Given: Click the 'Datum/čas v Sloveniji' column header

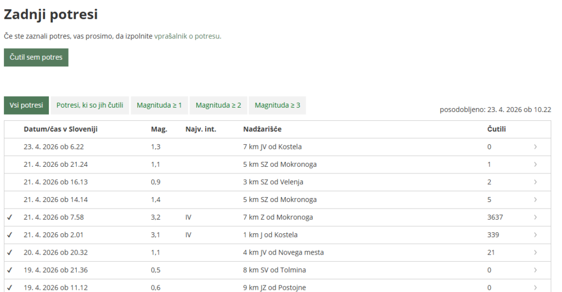Looking at the screenshot, I should pyautogui.click(x=60, y=130).
